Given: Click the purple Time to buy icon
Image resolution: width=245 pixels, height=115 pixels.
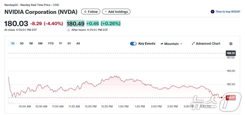Looking at the screenshot, I should 213,12.
